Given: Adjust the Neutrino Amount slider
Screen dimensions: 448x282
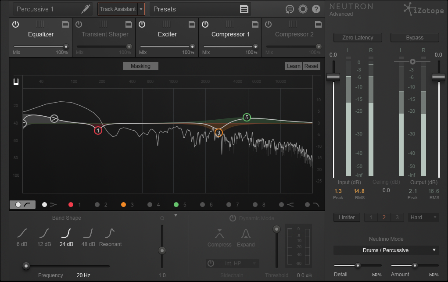Looking at the screenshot, I should (x=415, y=265).
